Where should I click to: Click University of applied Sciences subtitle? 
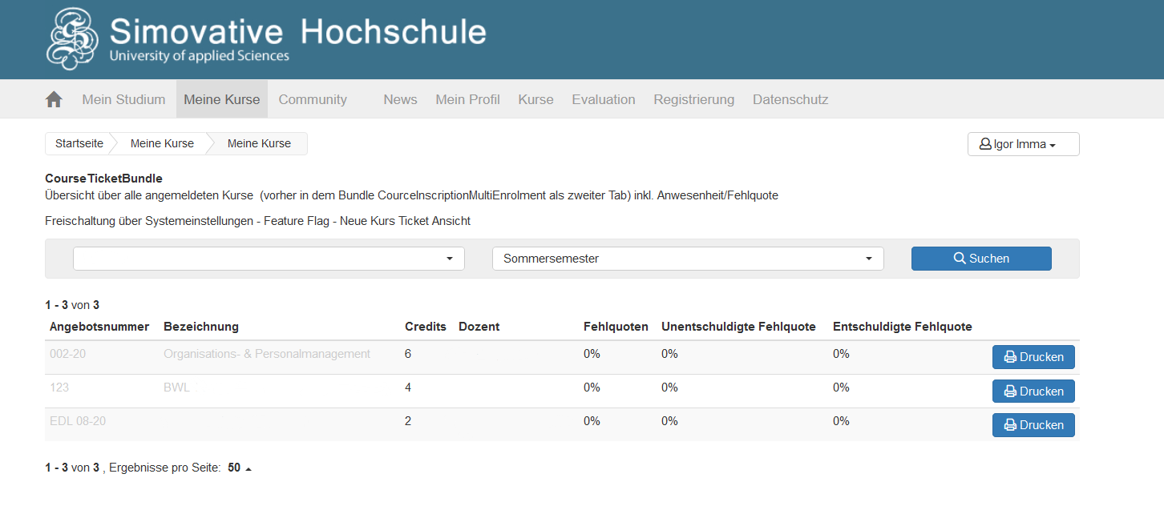point(199,56)
